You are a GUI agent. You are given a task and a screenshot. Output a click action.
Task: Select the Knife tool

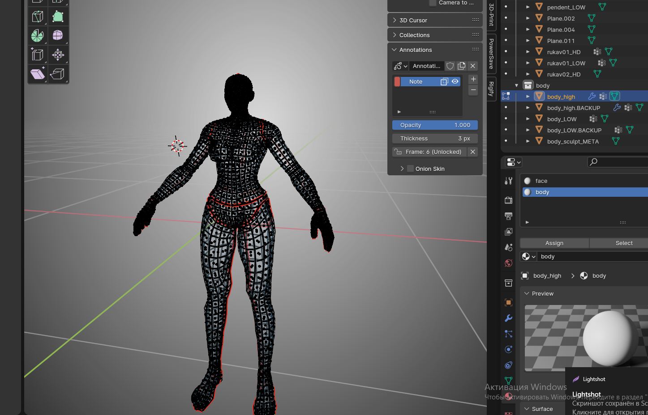(38, 17)
